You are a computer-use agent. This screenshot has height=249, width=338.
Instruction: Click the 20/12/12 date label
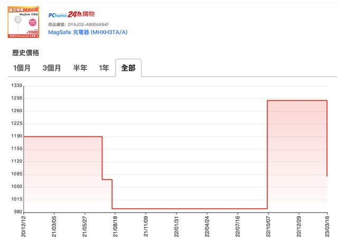23,226
